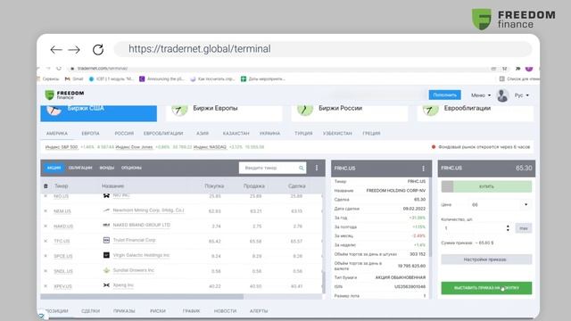Open Настройки приказа order settings
571x321 pixels.
(486, 259)
